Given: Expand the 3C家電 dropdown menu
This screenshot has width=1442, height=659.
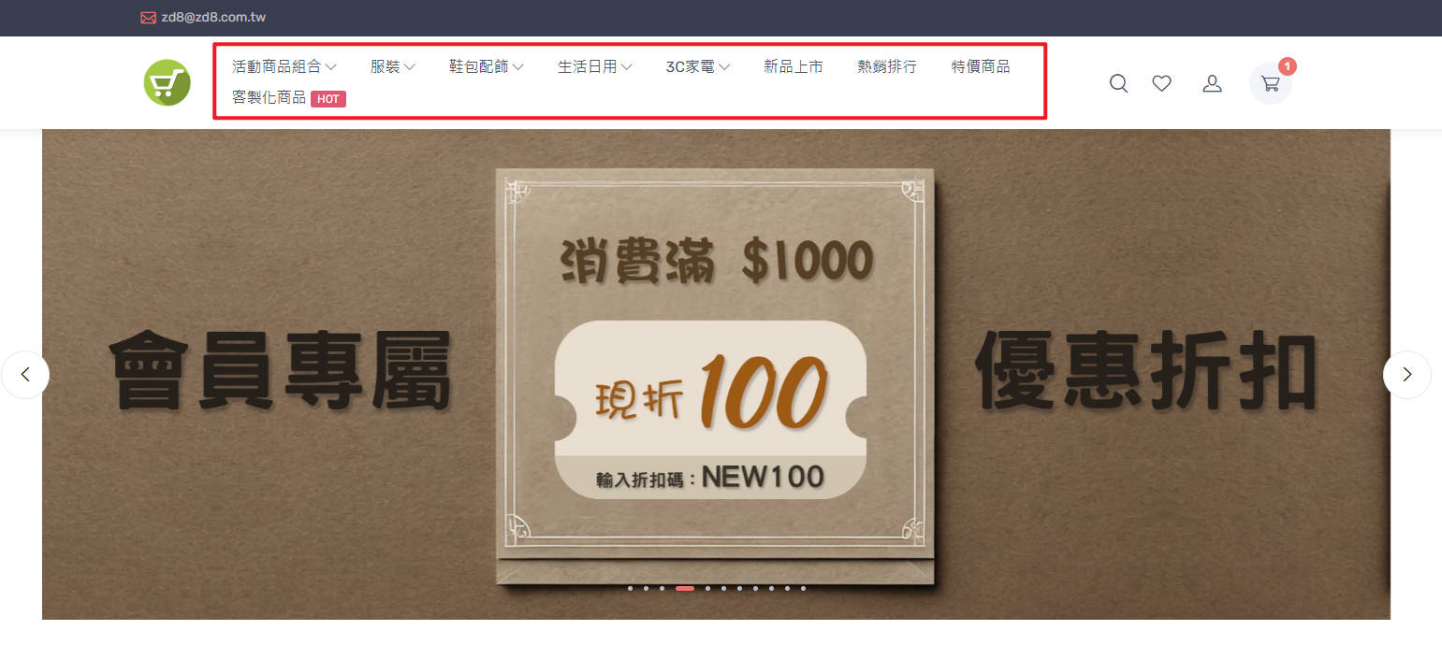Looking at the screenshot, I should [698, 66].
